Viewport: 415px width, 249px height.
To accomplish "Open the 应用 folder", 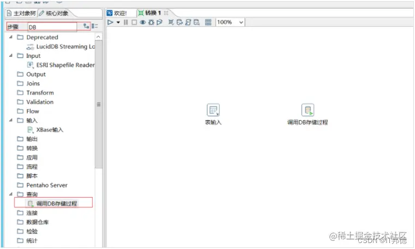I will tap(27, 157).
